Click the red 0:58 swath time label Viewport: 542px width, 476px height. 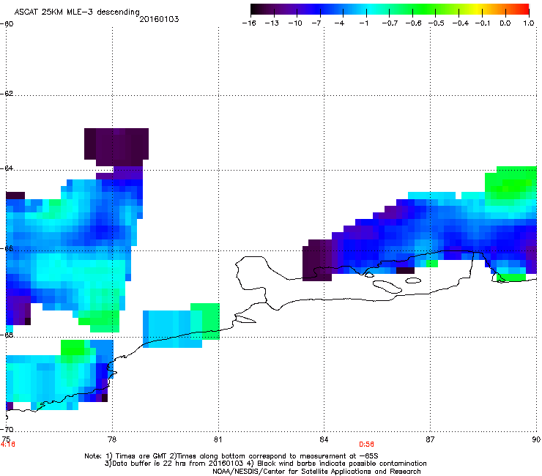366,445
